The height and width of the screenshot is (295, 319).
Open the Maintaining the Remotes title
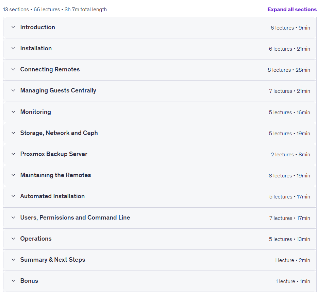[x=55, y=175]
